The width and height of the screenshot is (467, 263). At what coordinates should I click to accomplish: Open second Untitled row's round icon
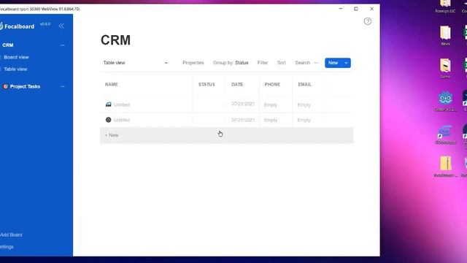pos(109,120)
